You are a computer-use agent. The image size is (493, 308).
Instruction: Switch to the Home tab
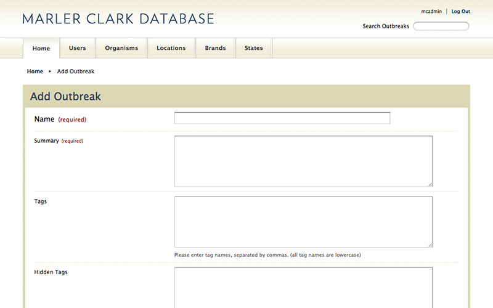pyautogui.click(x=41, y=49)
